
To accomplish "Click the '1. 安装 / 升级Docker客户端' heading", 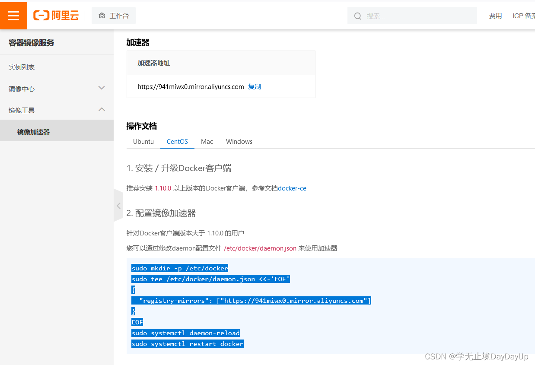I will [x=179, y=168].
